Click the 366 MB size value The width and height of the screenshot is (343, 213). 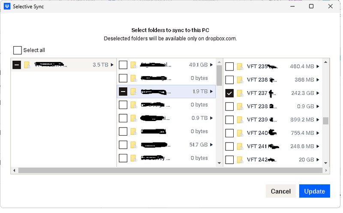tap(304, 80)
